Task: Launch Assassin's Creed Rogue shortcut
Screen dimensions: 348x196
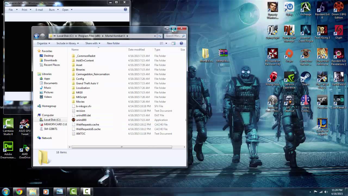Action: pos(306,34)
